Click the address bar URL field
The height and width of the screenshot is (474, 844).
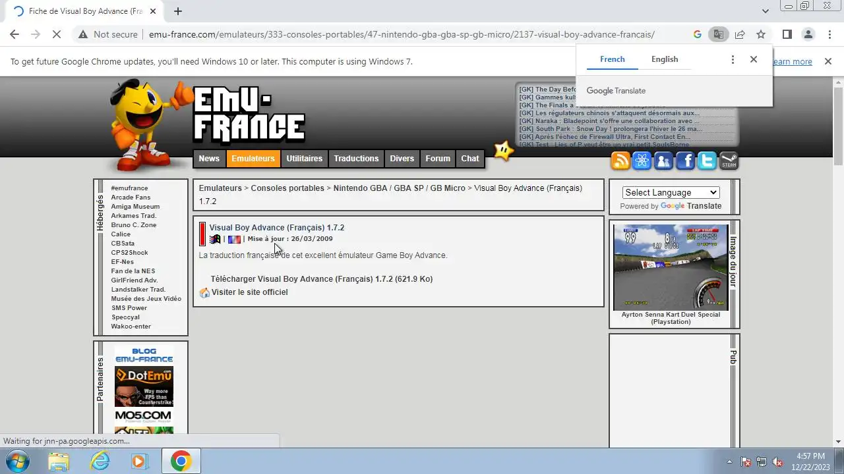402,34
